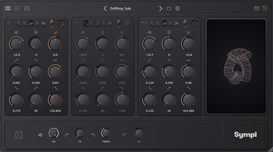Select sine wave in oscillator two
The image size is (273, 152).
86,24
